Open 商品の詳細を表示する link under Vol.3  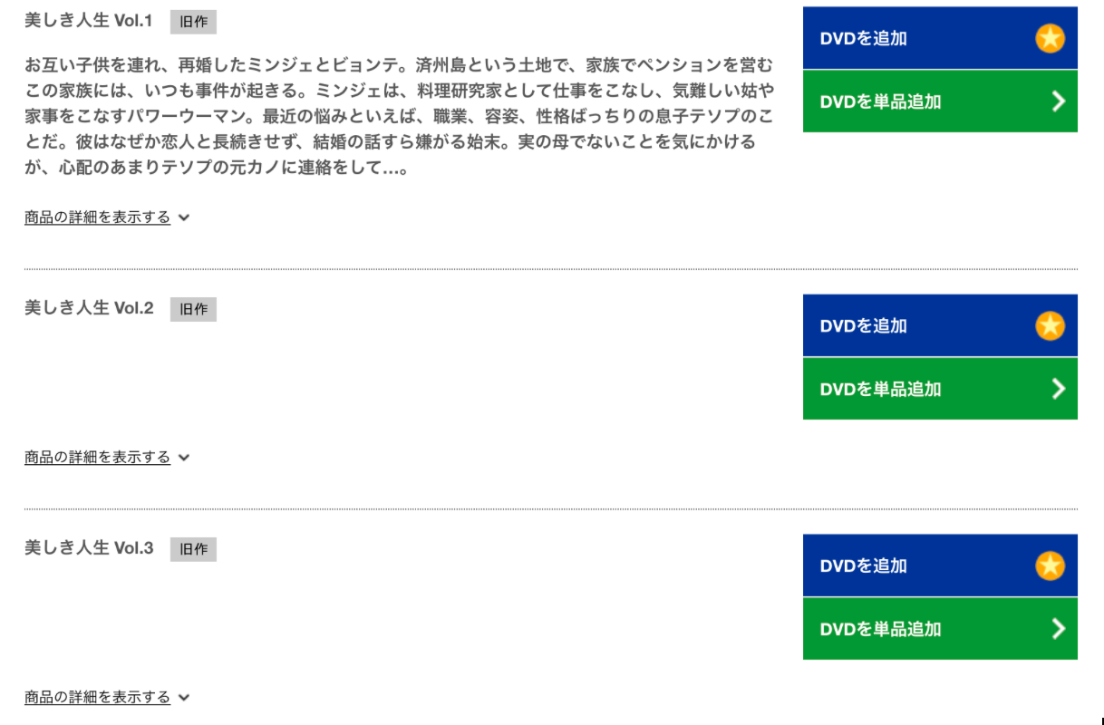click(x=97, y=698)
